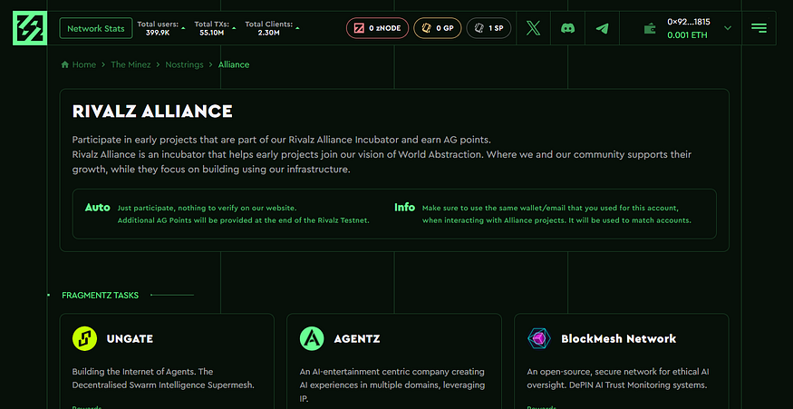Click the AGENTZ description text
The width and height of the screenshot is (793, 409).
coord(392,385)
